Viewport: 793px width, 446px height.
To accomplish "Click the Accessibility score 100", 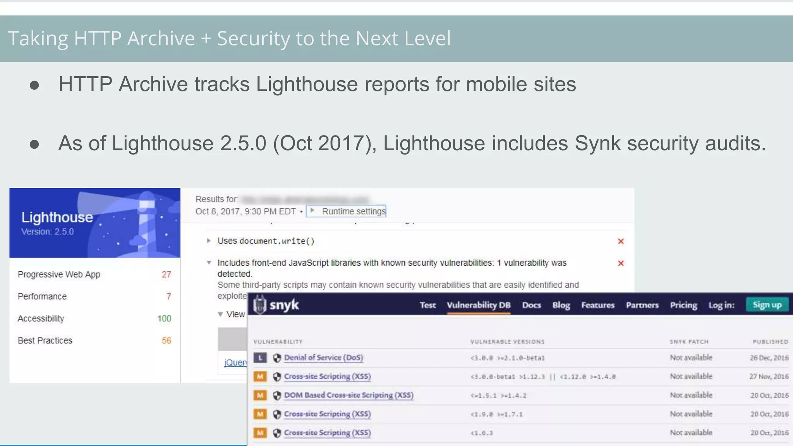I will click(x=164, y=319).
